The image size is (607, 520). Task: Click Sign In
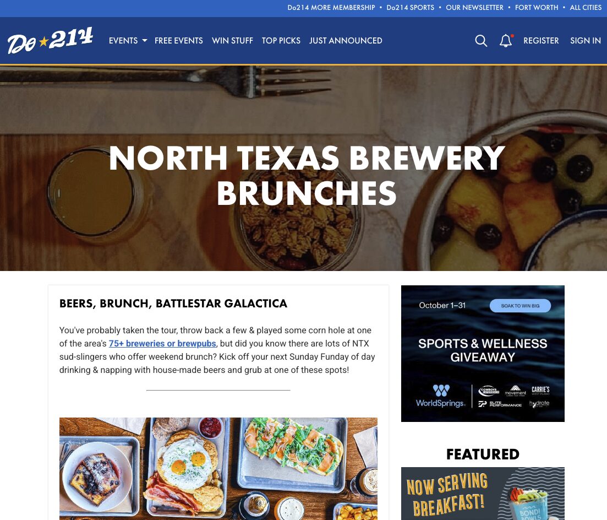[x=586, y=41]
